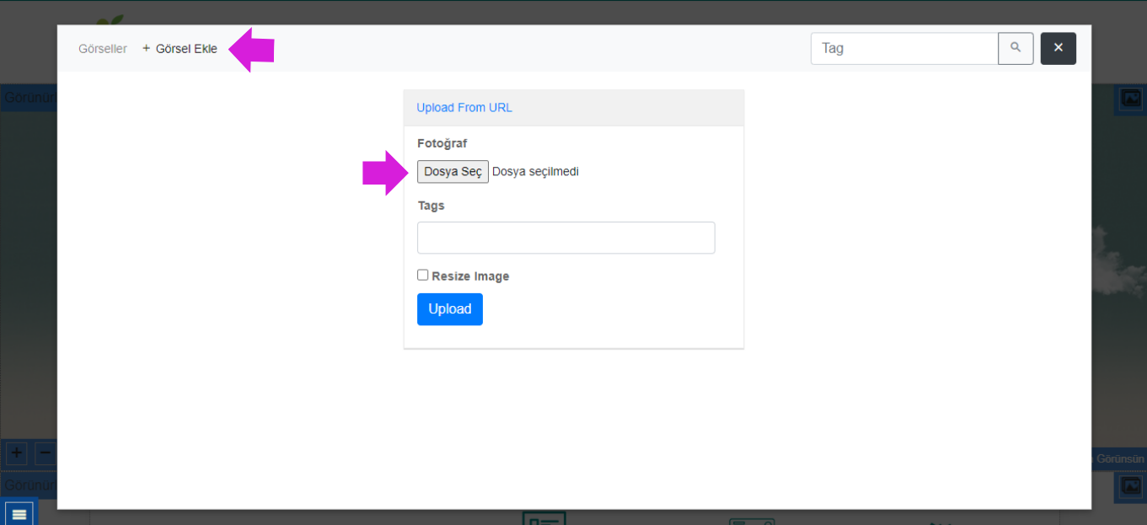Click the search magnifier icon beside Tag field

pos(1016,48)
